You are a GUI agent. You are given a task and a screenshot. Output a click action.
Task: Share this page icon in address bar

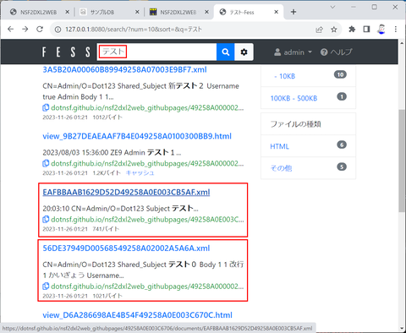coord(319,30)
